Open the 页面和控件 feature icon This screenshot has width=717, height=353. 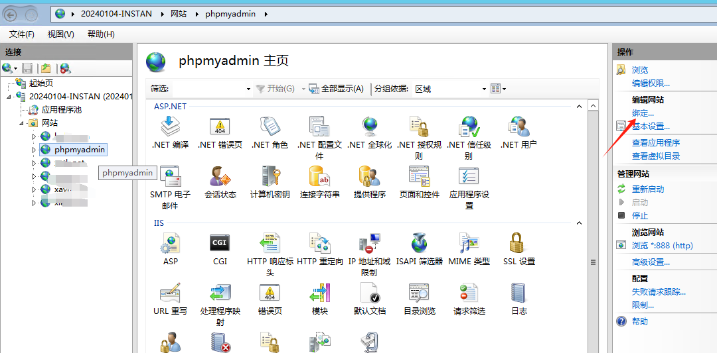click(x=420, y=176)
